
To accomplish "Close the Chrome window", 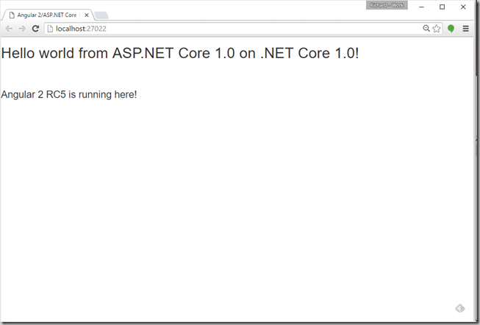I will [x=463, y=7].
